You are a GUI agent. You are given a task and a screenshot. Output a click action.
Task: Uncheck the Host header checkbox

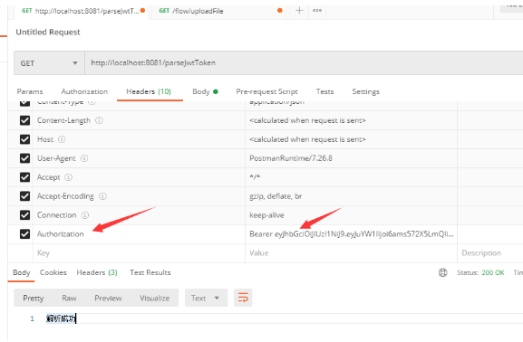click(25, 139)
